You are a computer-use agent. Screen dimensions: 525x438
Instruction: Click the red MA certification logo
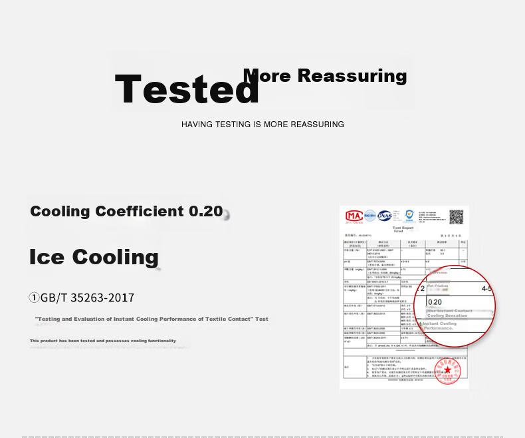pyautogui.click(x=354, y=216)
